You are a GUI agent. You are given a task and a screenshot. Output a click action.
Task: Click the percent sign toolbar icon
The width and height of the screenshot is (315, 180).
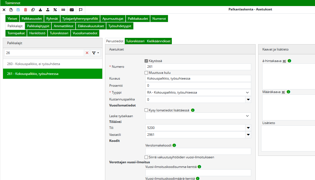[x=55, y=10]
